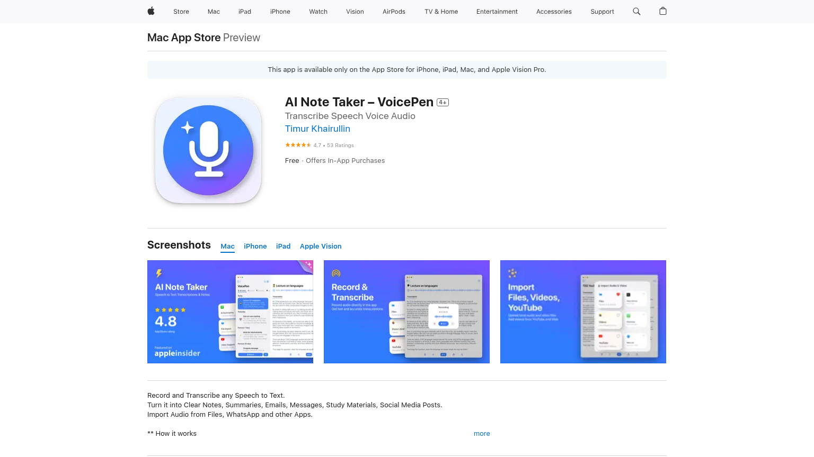Switch to the iPad screenshots tab

coord(283,246)
